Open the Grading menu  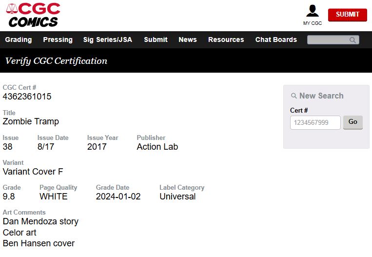pyautogui.click(x=19, y=40)
